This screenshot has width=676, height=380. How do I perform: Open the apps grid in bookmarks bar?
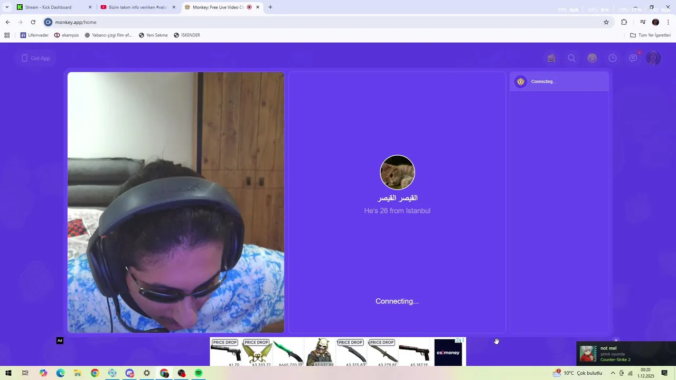pyautogui.click(x=7, y=35)
